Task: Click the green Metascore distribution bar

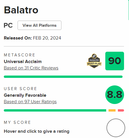Action: coord(63,77)
